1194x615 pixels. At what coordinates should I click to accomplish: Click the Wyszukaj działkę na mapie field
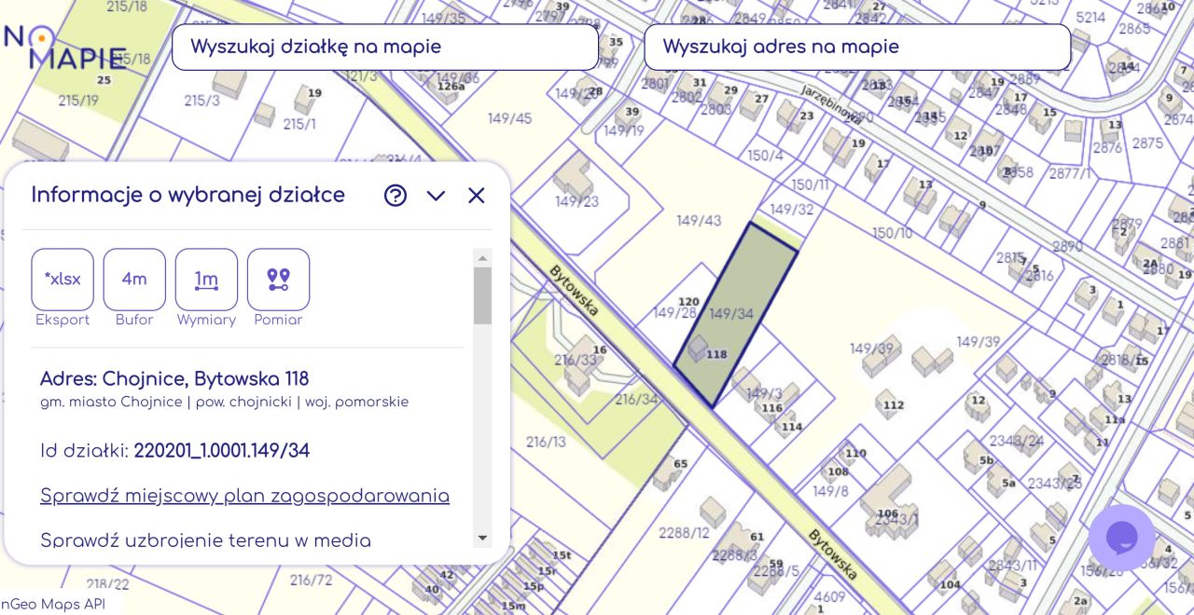point(384,47)
